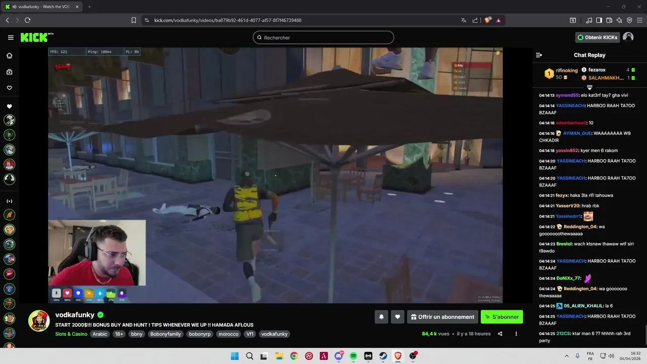Open the user profile avatar in header

[x=628, y=37]
